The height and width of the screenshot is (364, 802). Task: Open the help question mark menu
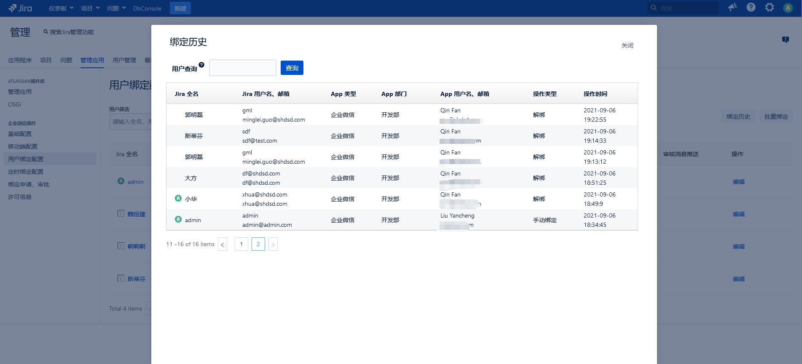[751, 8]
